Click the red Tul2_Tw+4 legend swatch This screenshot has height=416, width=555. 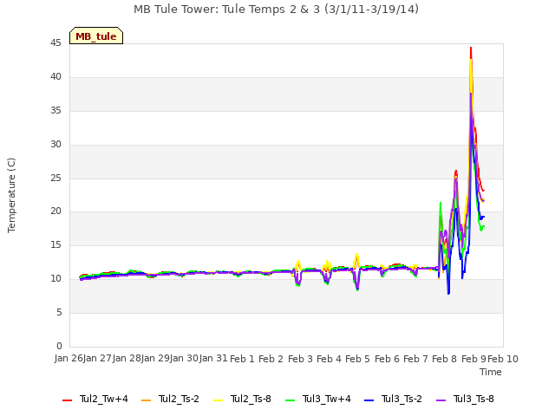[68, 400]
